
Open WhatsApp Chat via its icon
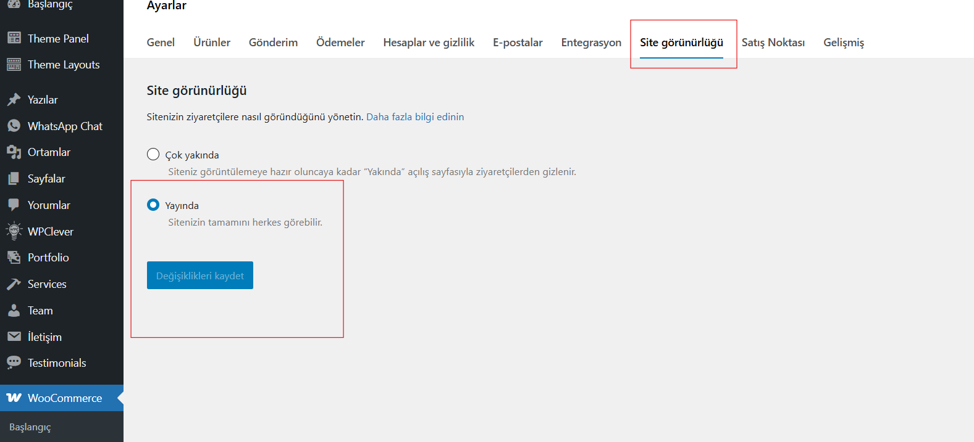[14, 126]
